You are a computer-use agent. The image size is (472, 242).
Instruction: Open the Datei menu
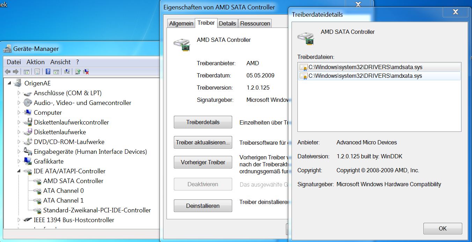tap(14, 62)
